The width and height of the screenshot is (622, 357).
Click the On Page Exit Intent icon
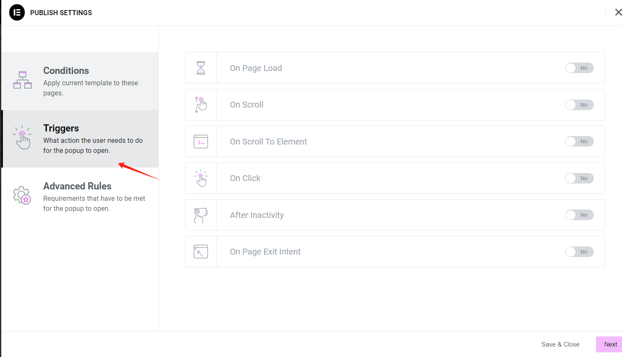[x=201, y=252]
